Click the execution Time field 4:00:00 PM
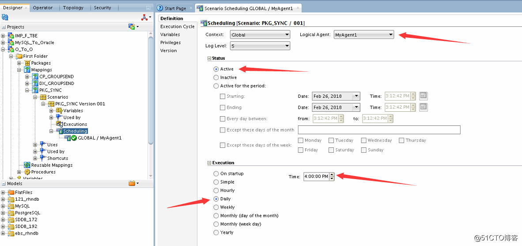Screen dimensions: 522x246 coord(316,176)
